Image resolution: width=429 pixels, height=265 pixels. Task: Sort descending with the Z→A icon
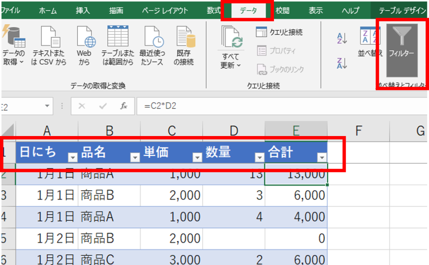tap(342, 63)
